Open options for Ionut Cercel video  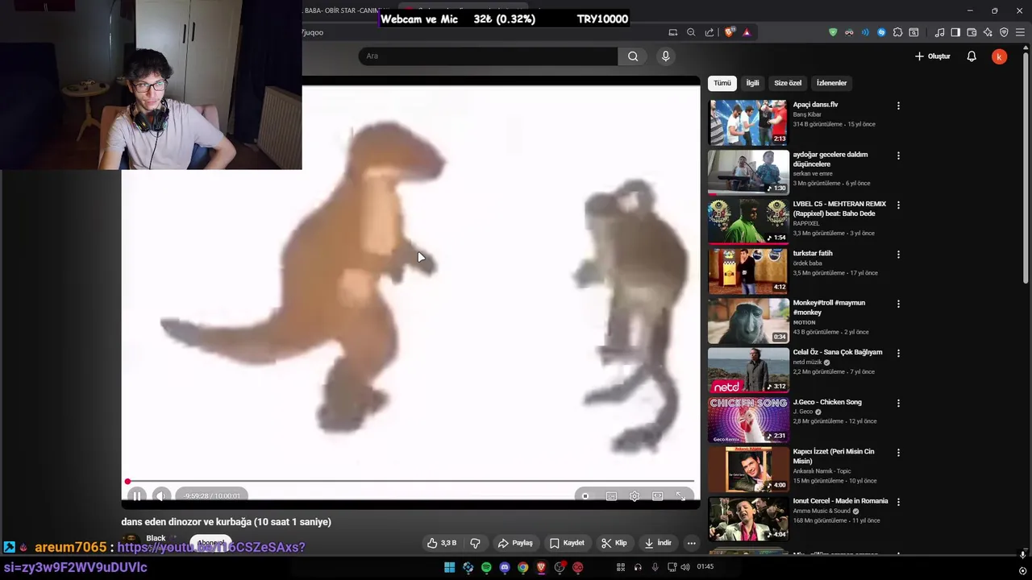click(898, 502)
